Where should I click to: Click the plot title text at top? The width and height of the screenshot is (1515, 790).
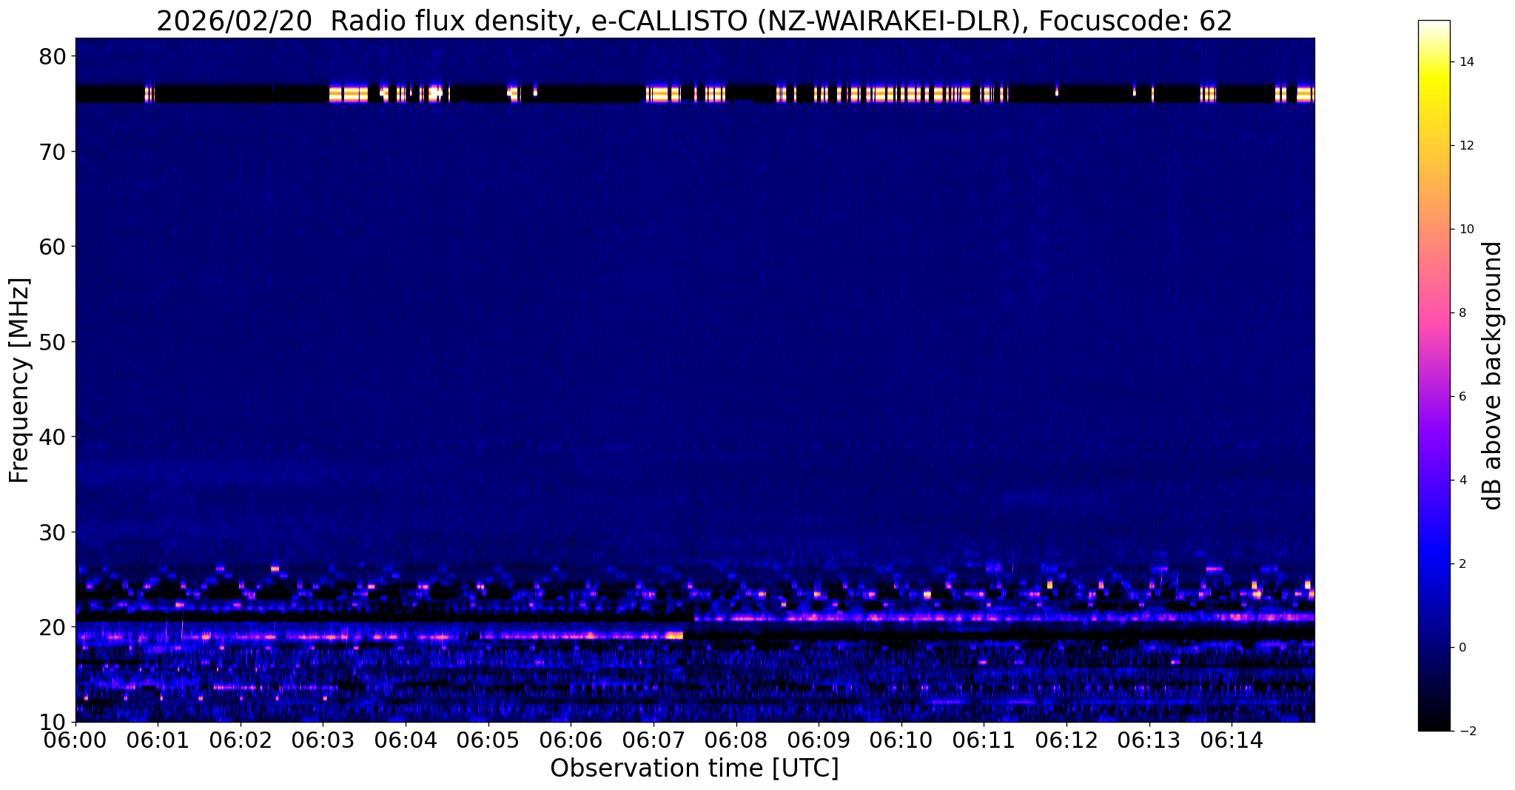click(694, 21)
